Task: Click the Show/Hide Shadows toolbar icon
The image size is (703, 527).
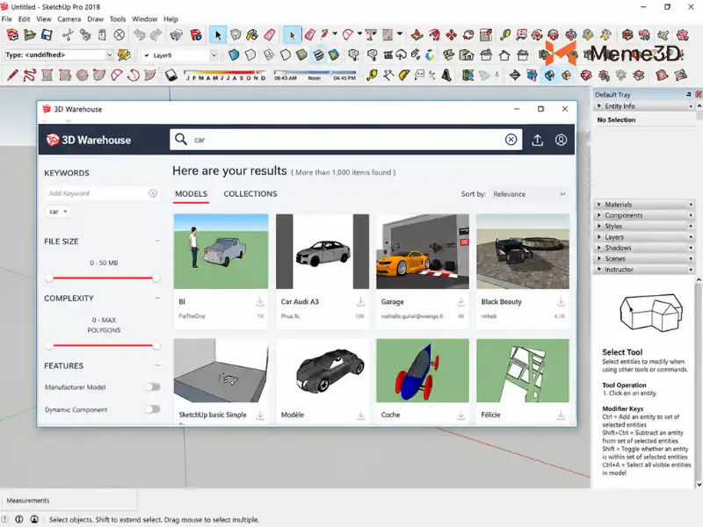Action: pos(170,75)
